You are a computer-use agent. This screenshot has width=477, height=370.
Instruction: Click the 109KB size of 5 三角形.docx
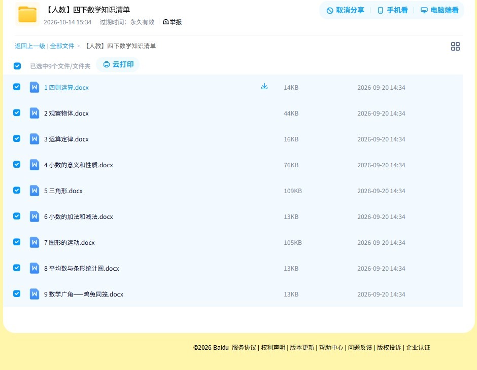pyautogui.click(x=293, y=191)
